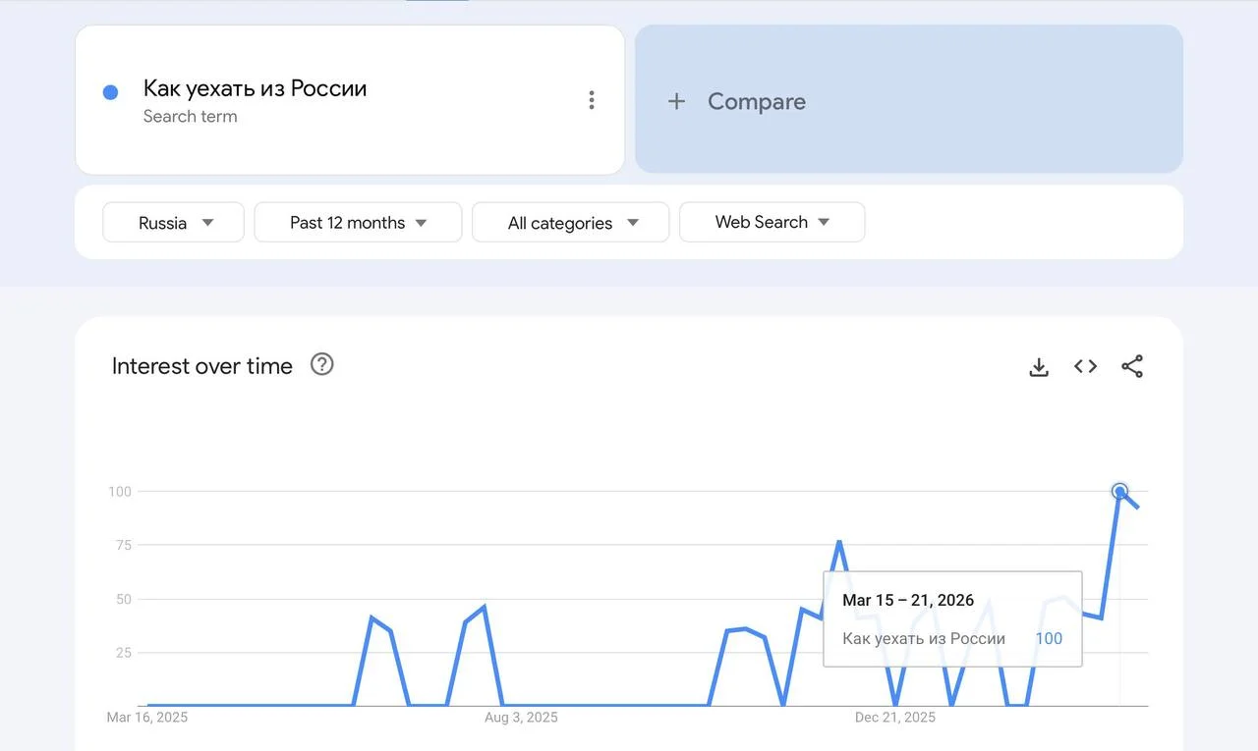Click the plus icon in the Compare box
This screenshot has height=751, width=1258.
pos(676,101)
